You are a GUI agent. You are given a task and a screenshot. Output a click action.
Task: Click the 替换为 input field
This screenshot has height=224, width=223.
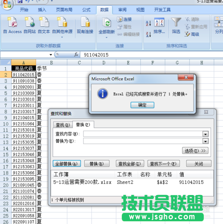[143, 141]
